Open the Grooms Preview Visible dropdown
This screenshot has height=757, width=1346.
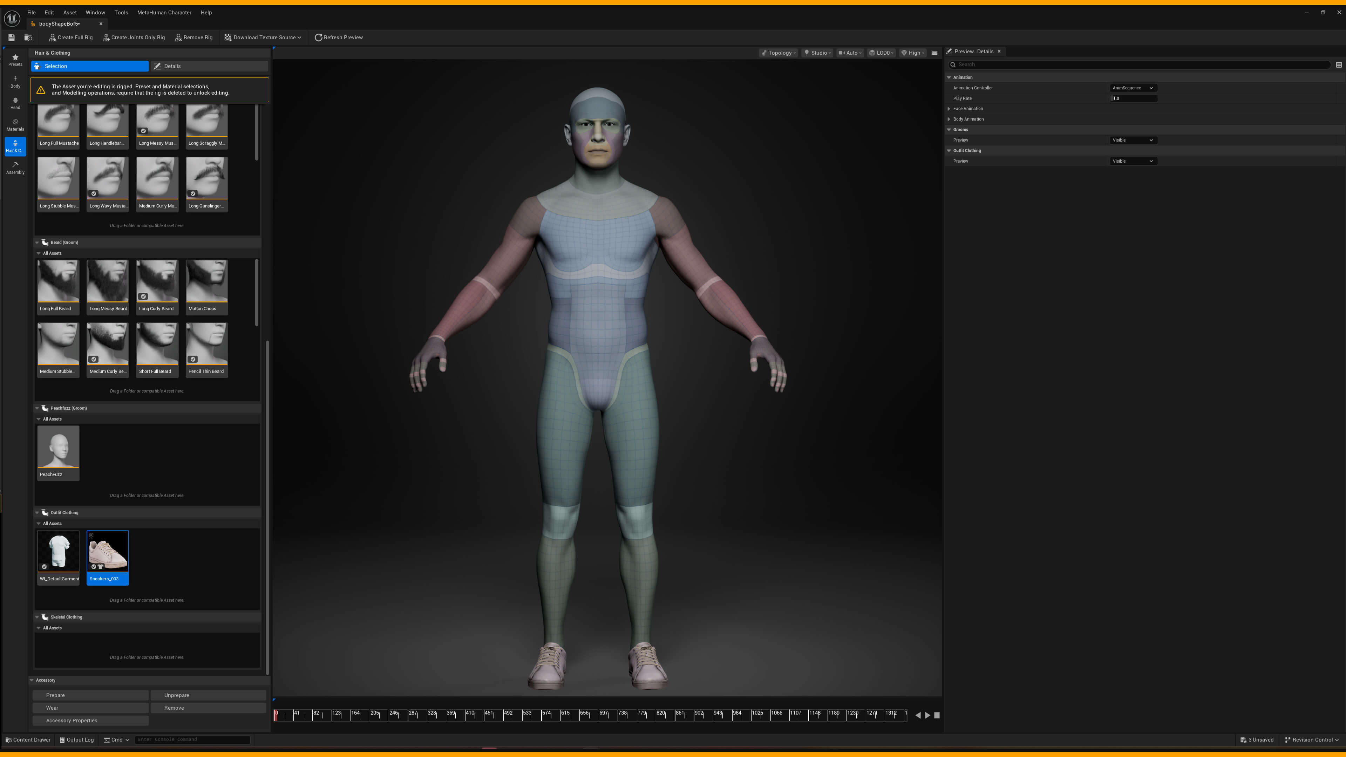point(1133,140)
